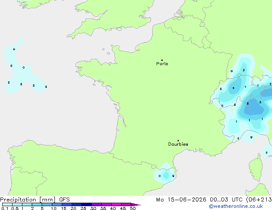This screenshot has width=272, height=210.
Task: Click the Paris city label
Action: [162, 64]
